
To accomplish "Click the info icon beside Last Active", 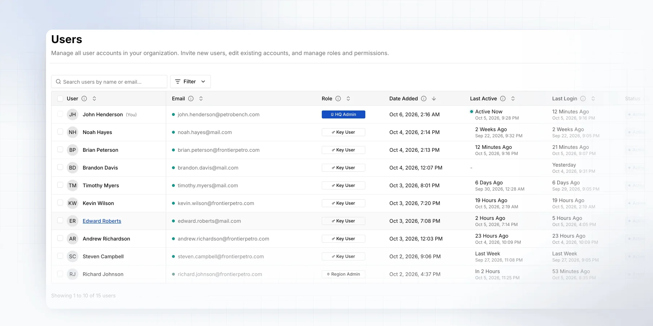I will pyautogui.click(x=503, y=99).
